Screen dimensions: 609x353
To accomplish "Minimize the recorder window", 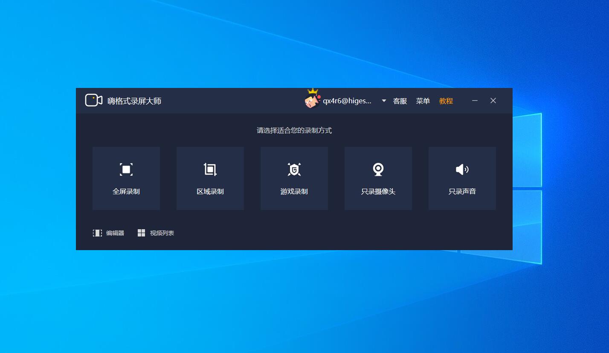I will click(x=475, y=101).
